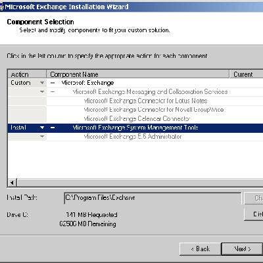Click the Action column header
This screenshot has width=263, height=263.
point(27,74)
